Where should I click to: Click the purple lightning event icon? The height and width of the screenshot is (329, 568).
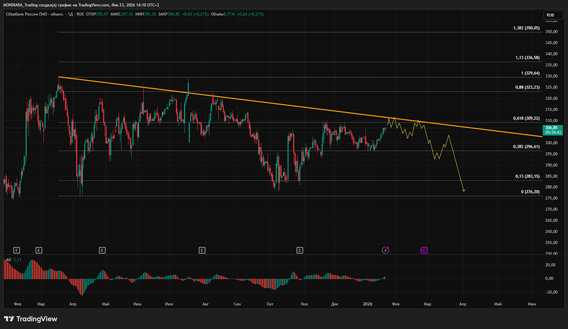[x=385, y=249]
